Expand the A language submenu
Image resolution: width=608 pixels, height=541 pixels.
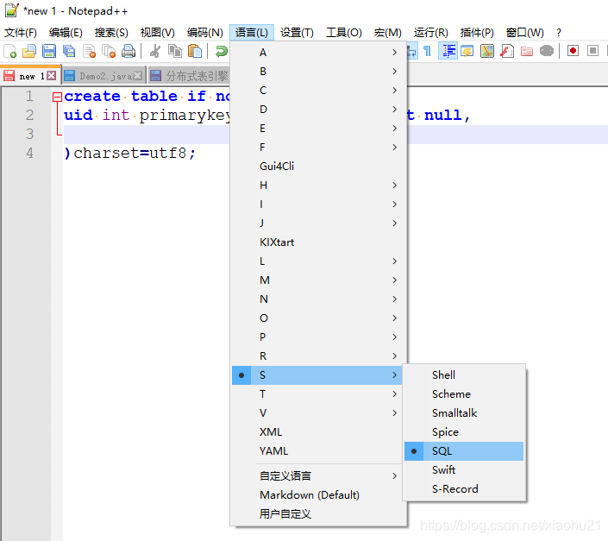coord(318,53)
